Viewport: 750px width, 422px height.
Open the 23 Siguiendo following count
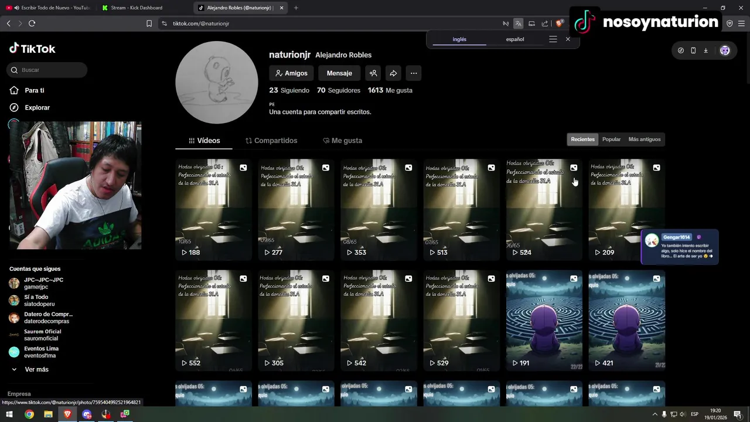click(x=289, y=90)
